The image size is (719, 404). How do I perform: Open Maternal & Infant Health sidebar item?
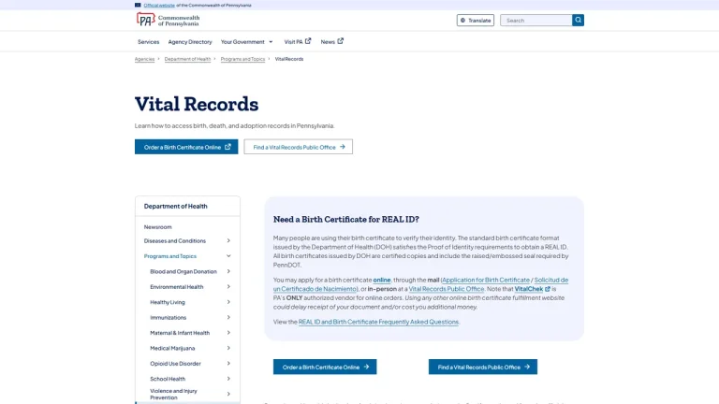(180, 333)
